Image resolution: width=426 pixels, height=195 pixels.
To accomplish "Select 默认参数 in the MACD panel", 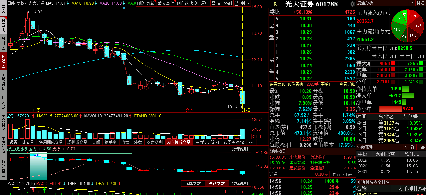I will [217, 184].
